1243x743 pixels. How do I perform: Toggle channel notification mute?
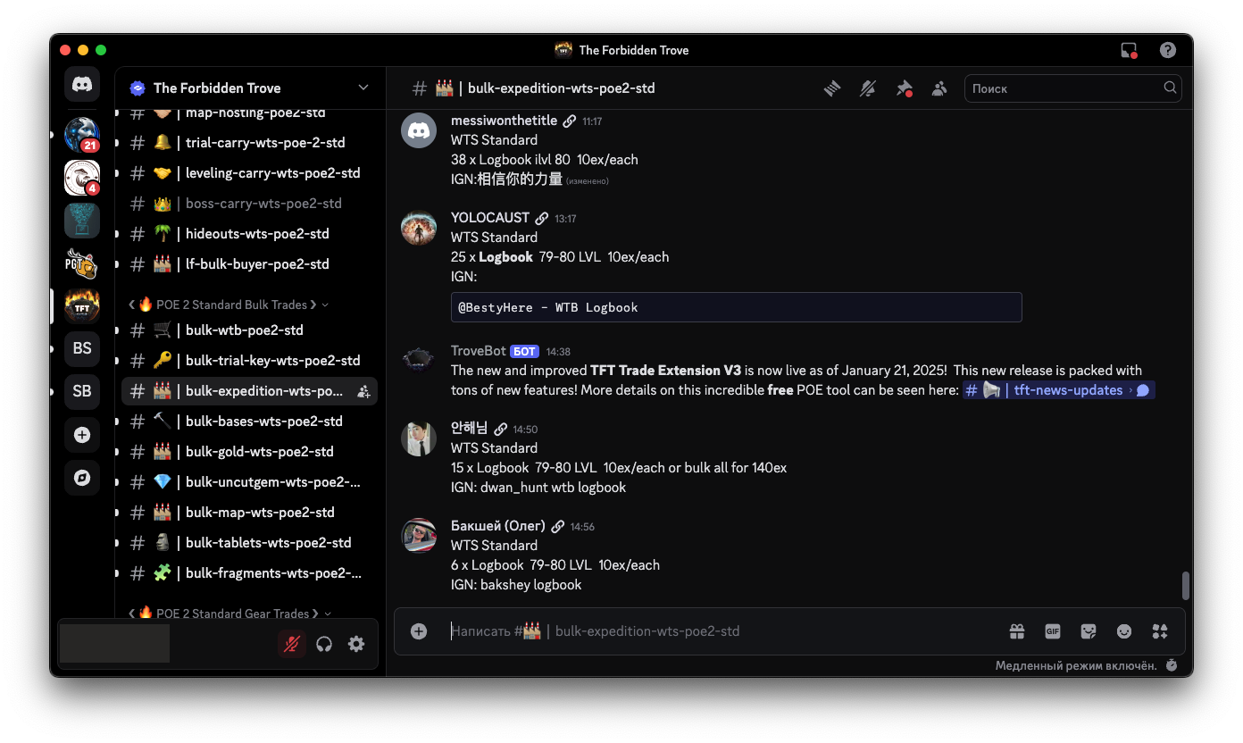click(868, 88)
